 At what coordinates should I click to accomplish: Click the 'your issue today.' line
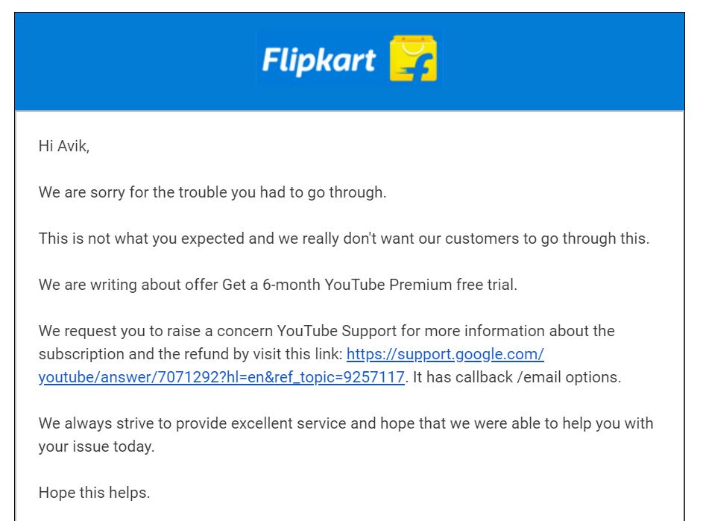(x=96, y=447)
